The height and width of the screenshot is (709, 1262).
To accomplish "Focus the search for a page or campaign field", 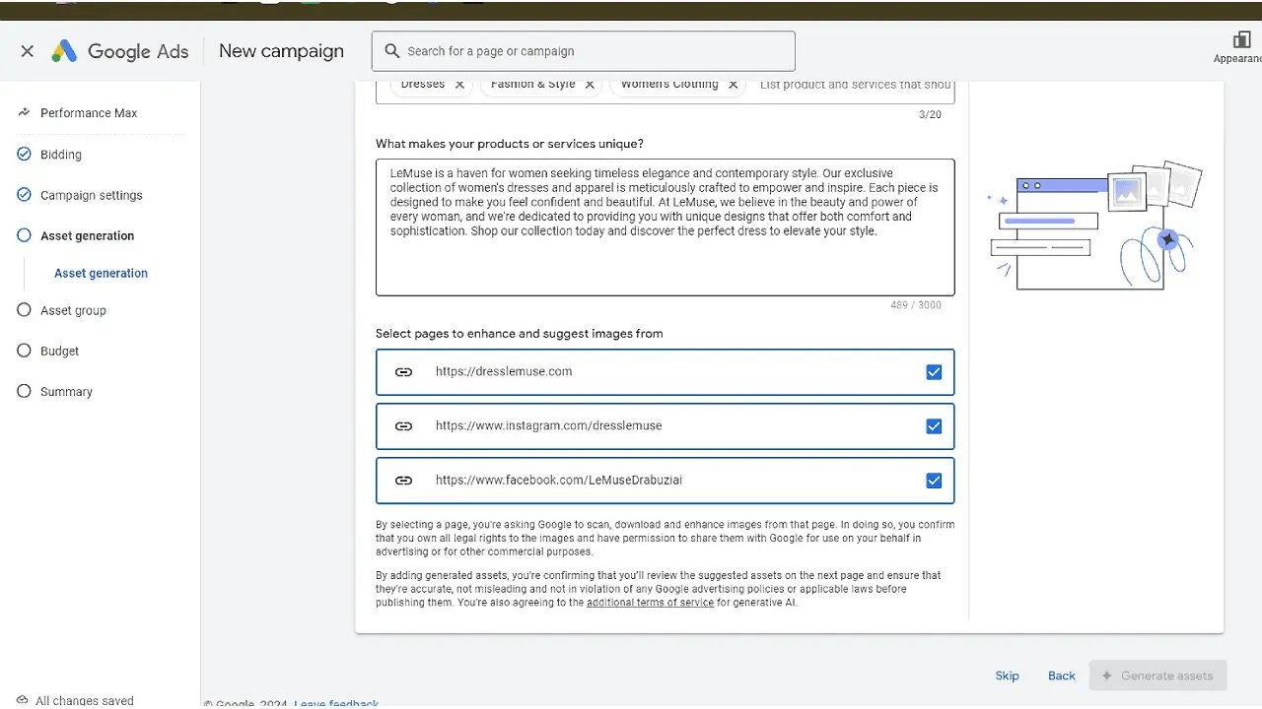I will 584,51.
